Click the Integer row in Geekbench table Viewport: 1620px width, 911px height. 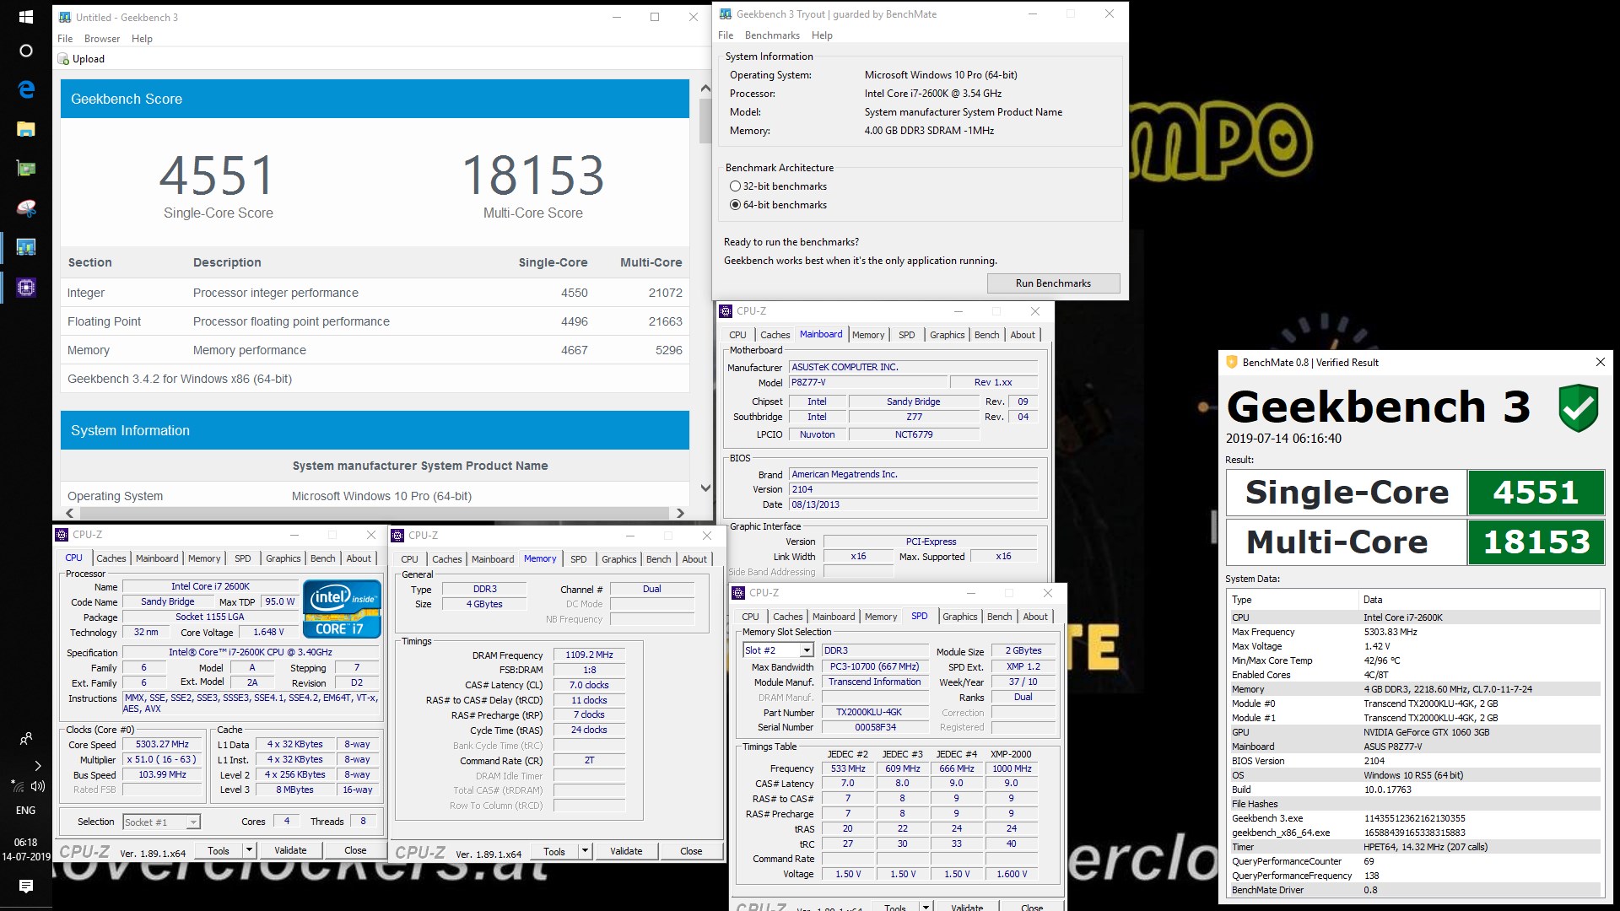(375, 293)
